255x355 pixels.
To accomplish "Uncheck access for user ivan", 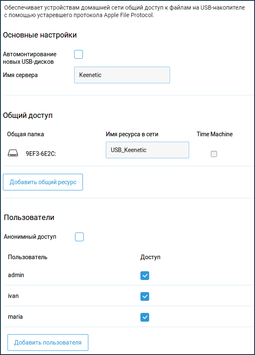I will tap(145, 296).
